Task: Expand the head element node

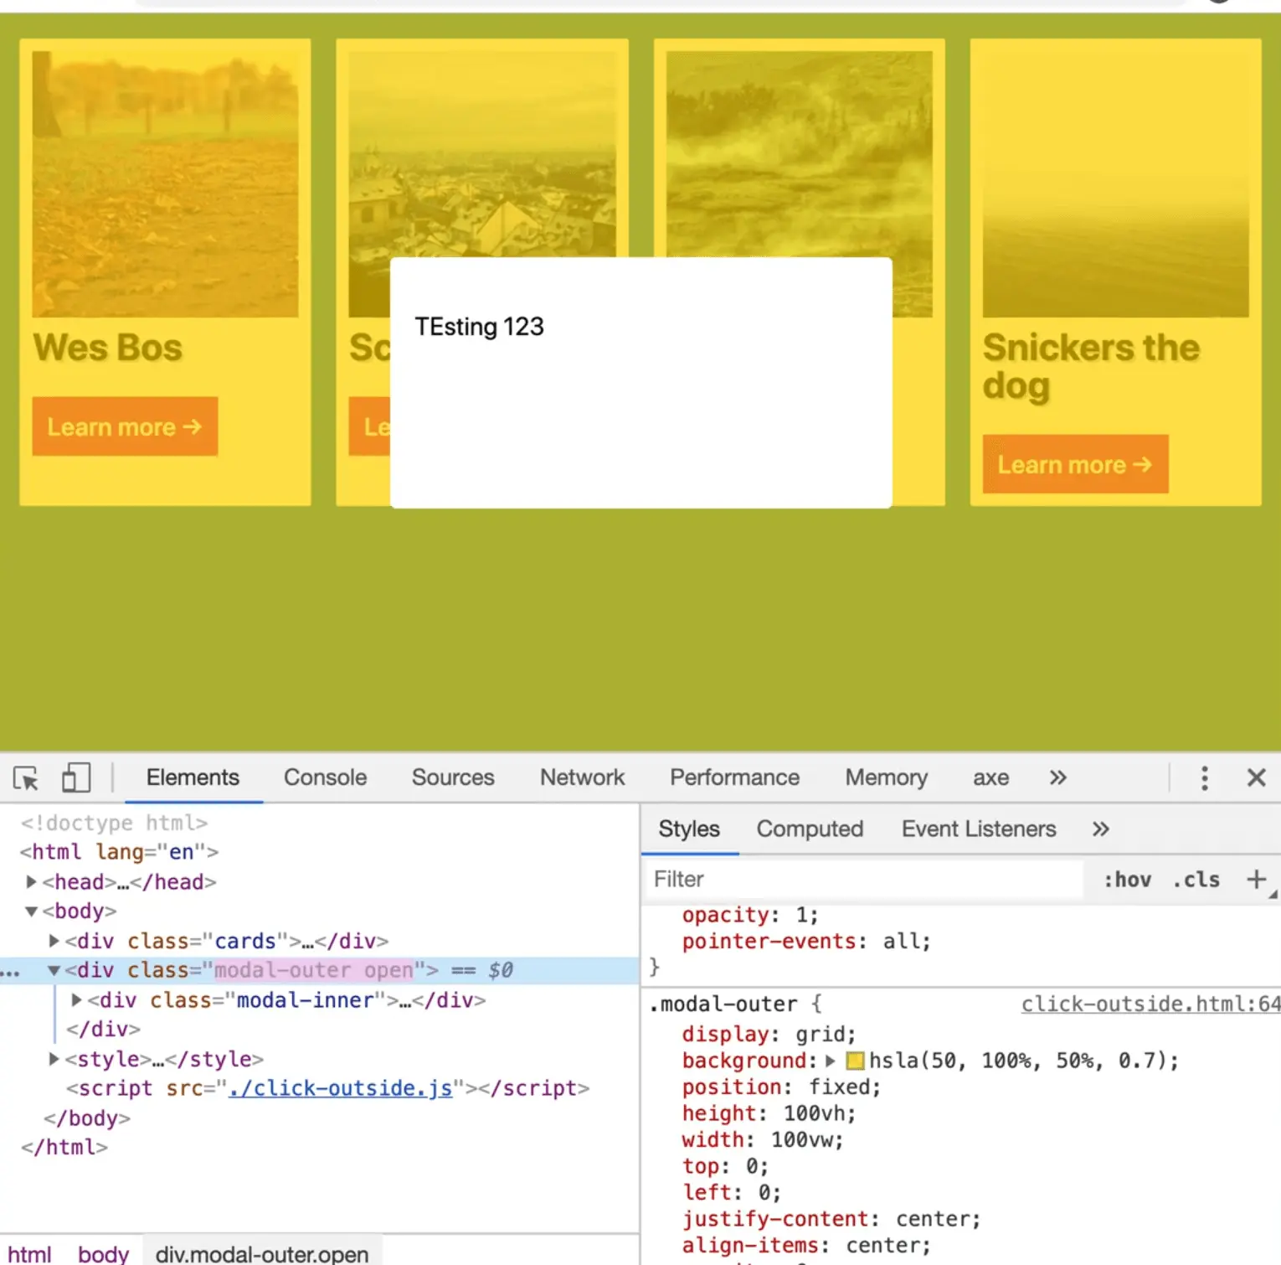Action: coord(31,882)
